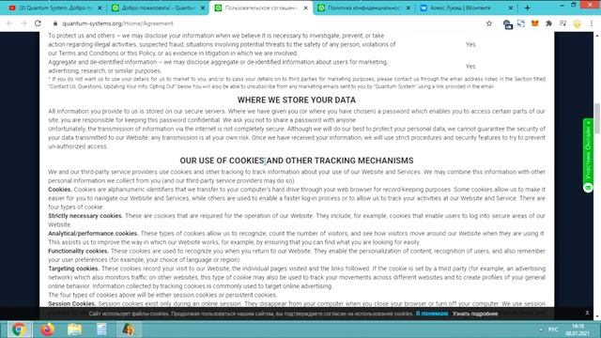Open Firefox from the taskbar
The height and width of the screenshot is (338, 601).
coord(48,330)
